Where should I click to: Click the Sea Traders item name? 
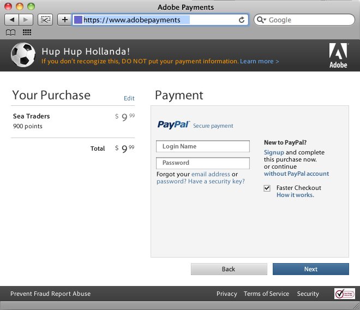(32, 116)
